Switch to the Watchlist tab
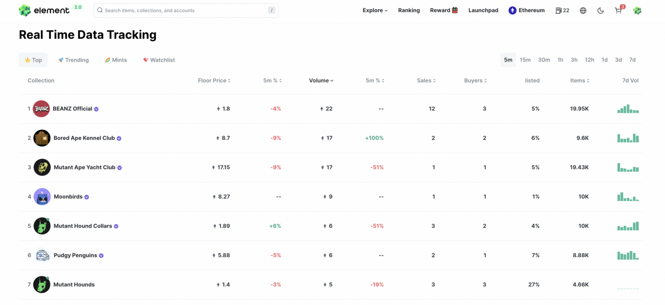Viewport: 665px width, 305px height. click(159, 60)
